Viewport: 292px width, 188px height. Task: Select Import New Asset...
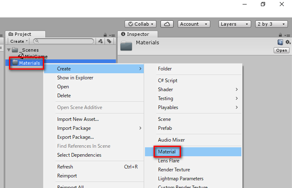(x=94, y=119)
